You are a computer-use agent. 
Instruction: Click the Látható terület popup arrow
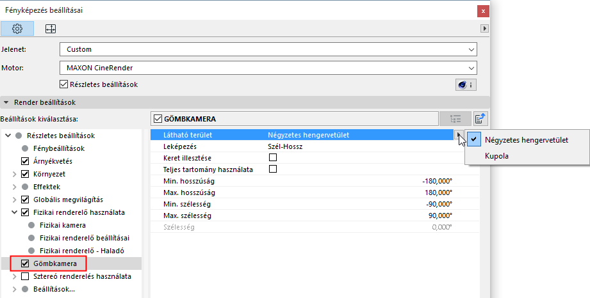458,134
